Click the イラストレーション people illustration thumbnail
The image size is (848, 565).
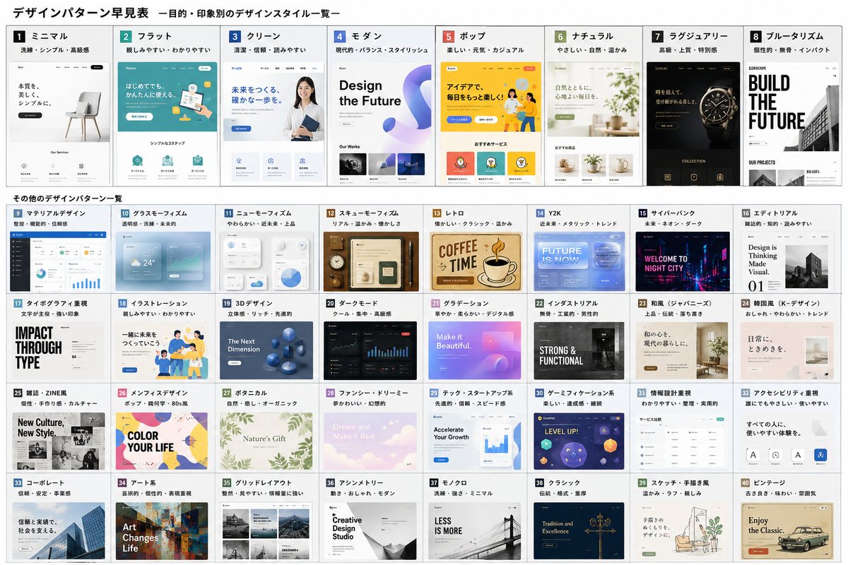(163, 351)
